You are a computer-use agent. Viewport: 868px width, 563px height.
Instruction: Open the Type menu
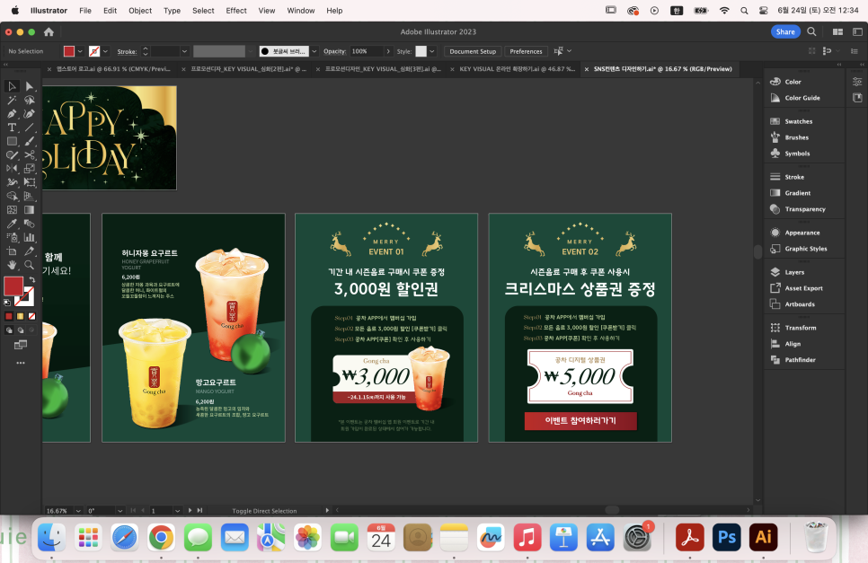[x=172, y=11]
